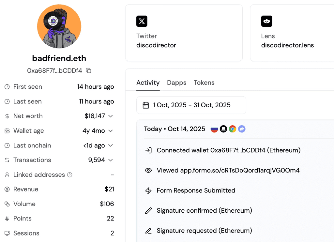Click the eye icon beside the Viewed entry
Viewport: 334px width, 242px height.
point(148,170)
